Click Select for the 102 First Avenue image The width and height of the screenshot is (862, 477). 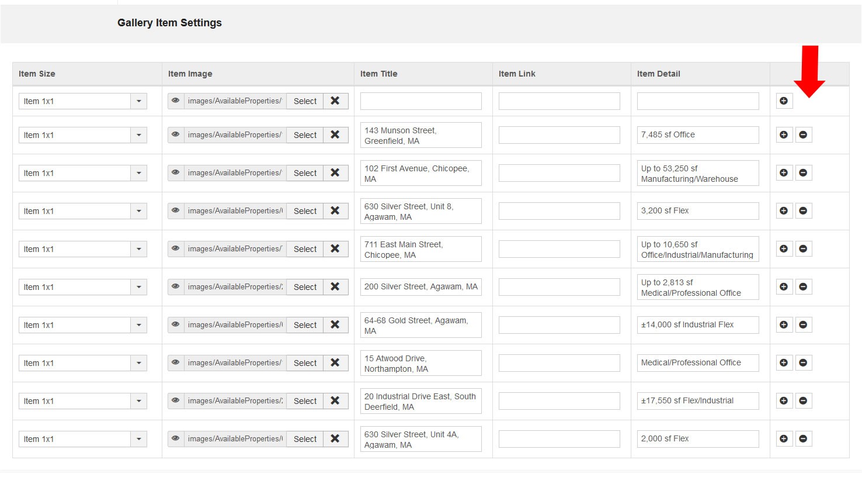305,173
